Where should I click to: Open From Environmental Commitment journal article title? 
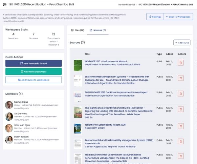pos(117,158)
